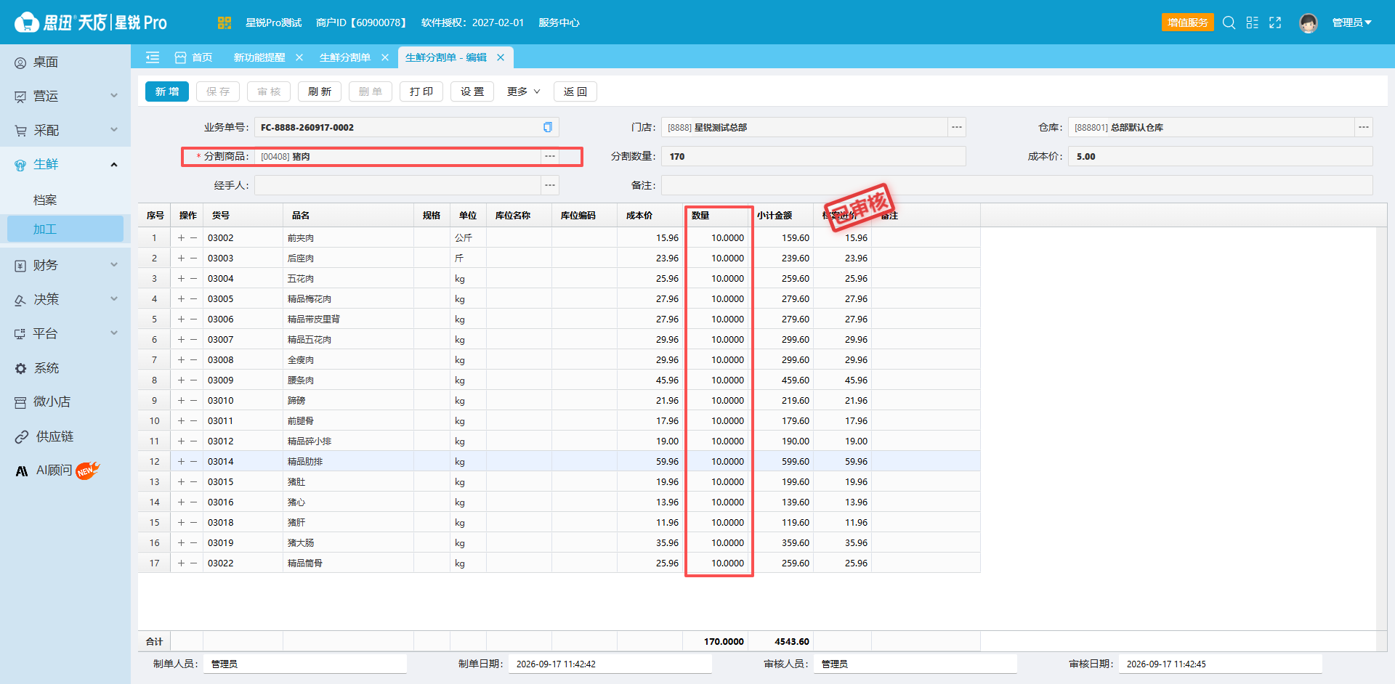Click the search magnifier icon
This screenshot has height=684, width=1395.
(x=1229, y=23)
